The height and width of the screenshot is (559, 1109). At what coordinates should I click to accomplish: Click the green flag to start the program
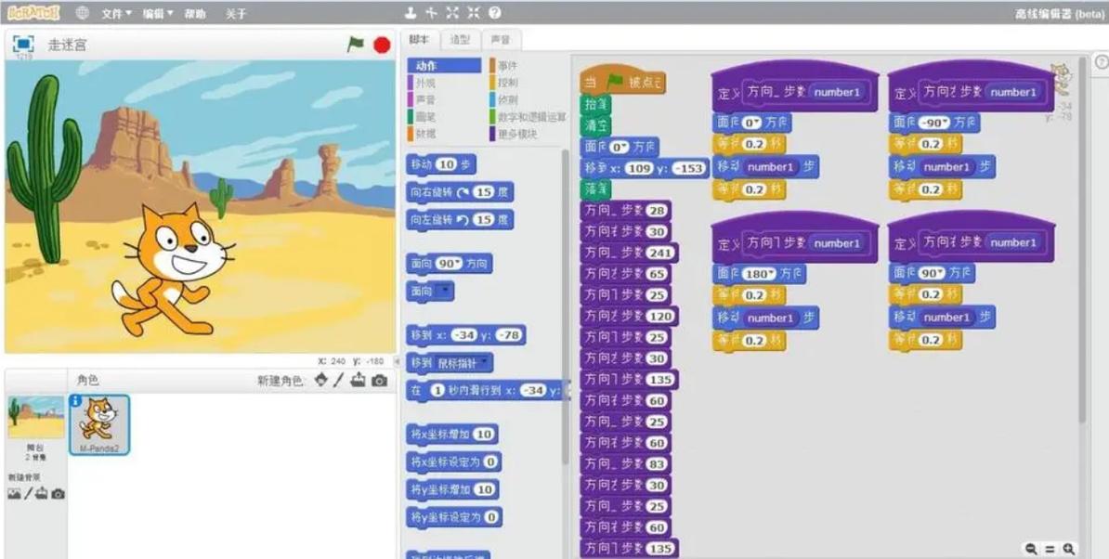tap(355, 45)
